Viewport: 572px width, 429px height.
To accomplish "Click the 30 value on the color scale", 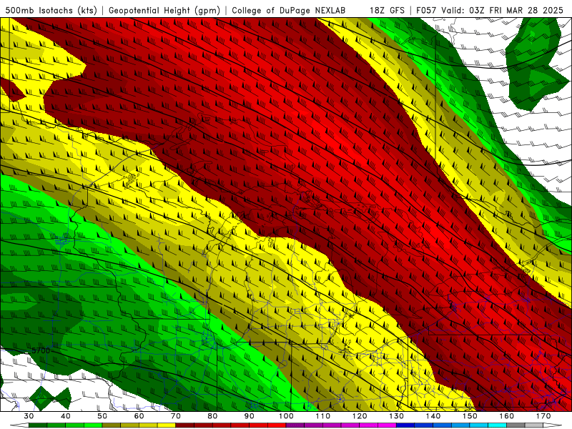I will point(29,416).
